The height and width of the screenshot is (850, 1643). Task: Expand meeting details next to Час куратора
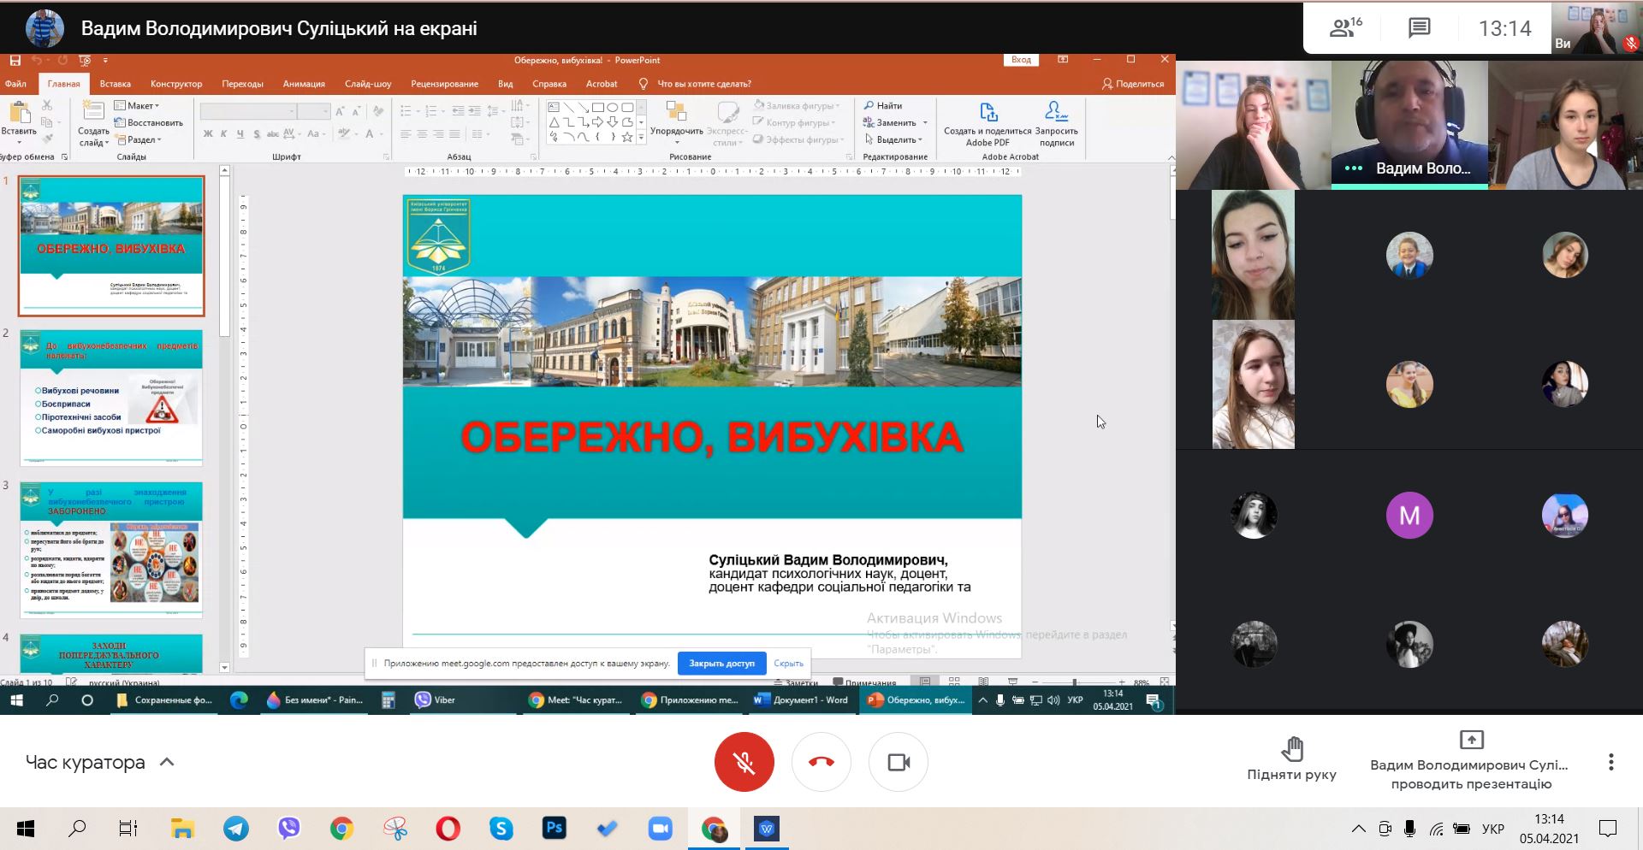(x=167, y=762)
